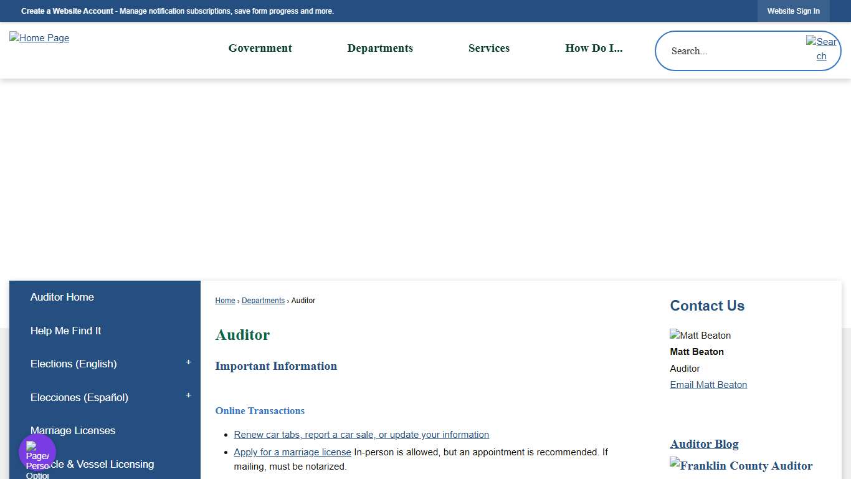
Task: Click the Franklin County Auditor banner icon
Action: (x=741, y=465)
